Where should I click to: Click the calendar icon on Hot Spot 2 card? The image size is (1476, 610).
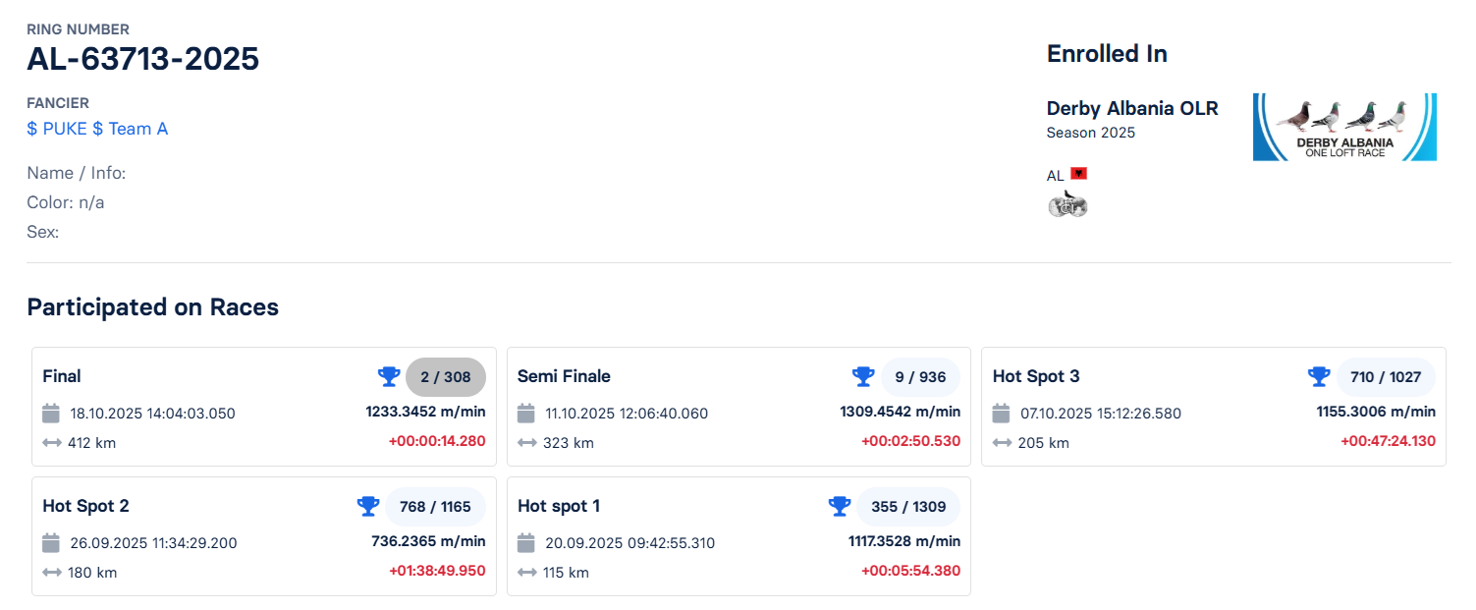coord(49,542)
